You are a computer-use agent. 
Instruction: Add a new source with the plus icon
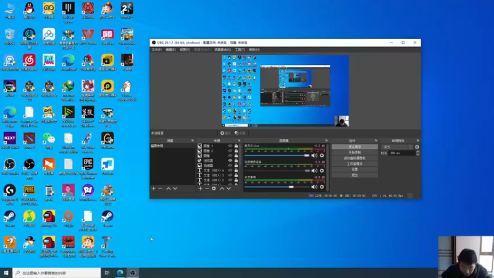click(200, 188)
